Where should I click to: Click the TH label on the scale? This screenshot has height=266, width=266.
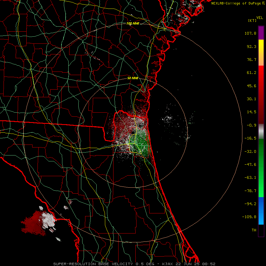[x=254, y=230]
